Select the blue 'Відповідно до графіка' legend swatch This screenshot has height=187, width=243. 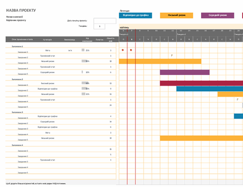click(x=136, y=15)
